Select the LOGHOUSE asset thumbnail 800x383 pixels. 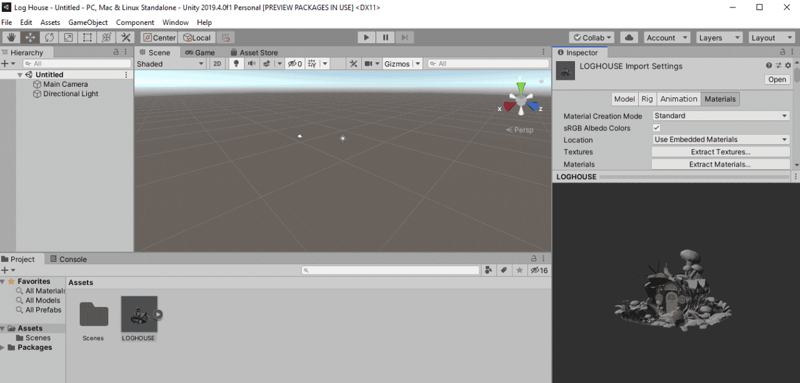point(139,315)
